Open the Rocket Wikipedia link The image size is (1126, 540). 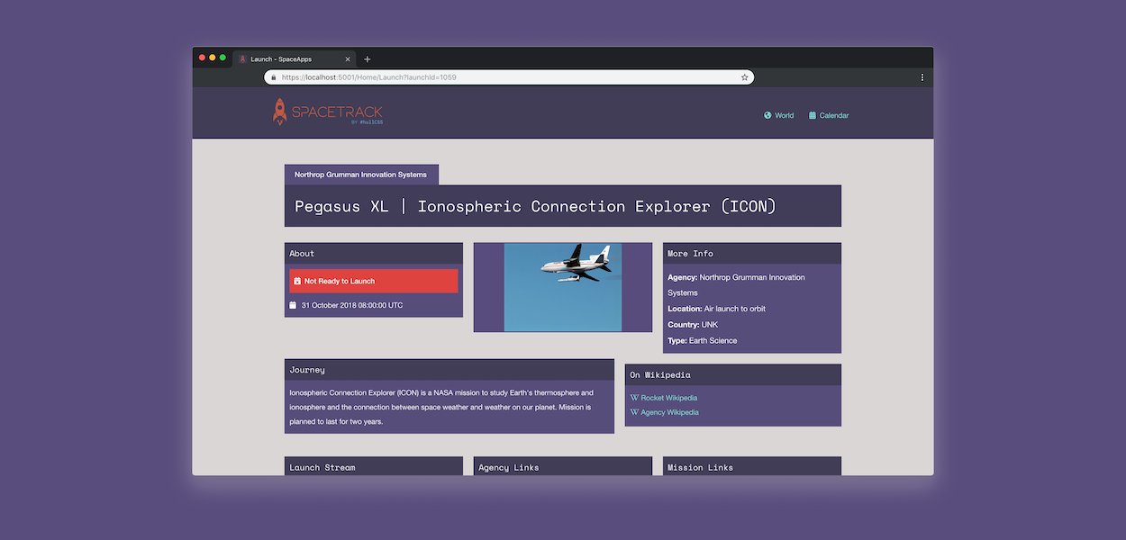668,398
